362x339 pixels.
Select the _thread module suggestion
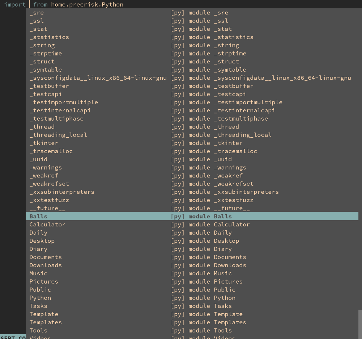click(x=192, y=127)
